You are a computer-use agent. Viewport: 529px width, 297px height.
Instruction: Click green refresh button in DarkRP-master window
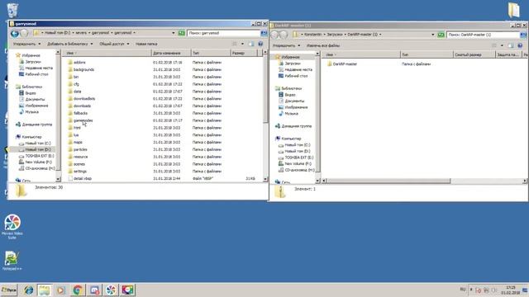coord(441,35)
